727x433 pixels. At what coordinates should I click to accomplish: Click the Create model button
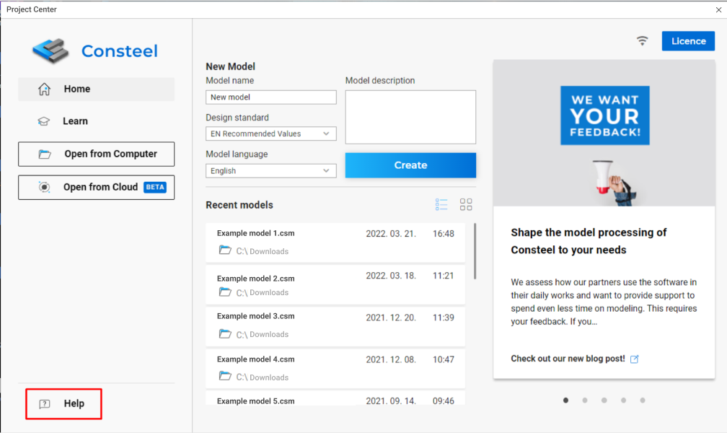pyautogui.click(x=410, y=165)
